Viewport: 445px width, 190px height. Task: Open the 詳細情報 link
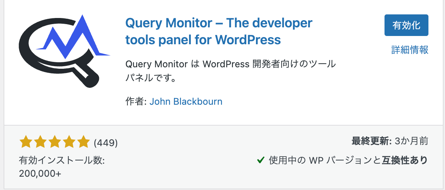pos(410,50)
